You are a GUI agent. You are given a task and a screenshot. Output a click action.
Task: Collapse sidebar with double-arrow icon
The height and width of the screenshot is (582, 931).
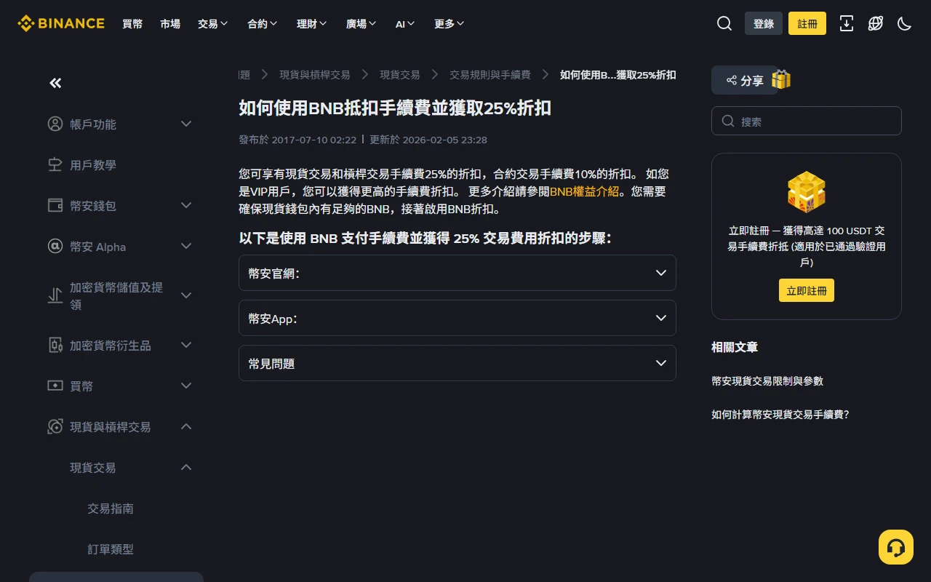(55, 83)
